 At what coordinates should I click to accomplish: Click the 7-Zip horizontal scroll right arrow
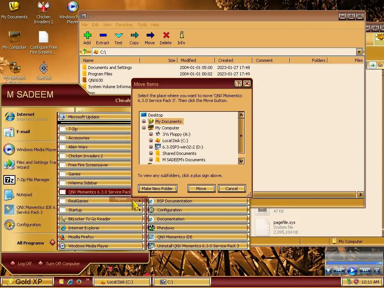(x=360, y=195)
